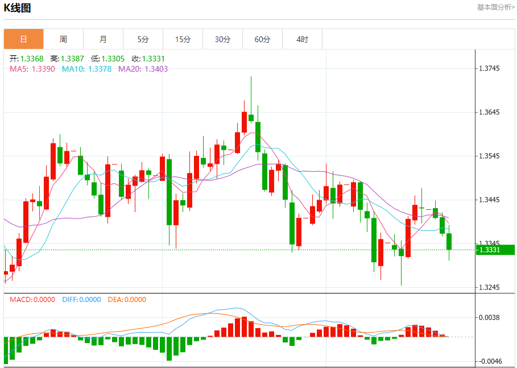Image resolution: width=517 pixels, height=368 pixels.
Task: Click the K线图 title heading
Action: [x=17, y=7]
